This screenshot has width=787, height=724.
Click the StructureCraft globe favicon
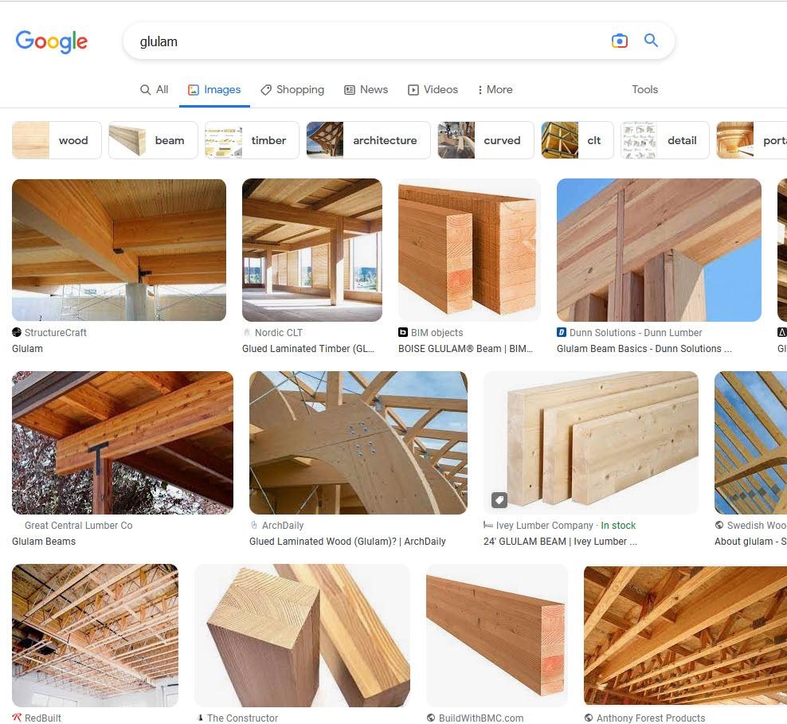tap(18, 333)
